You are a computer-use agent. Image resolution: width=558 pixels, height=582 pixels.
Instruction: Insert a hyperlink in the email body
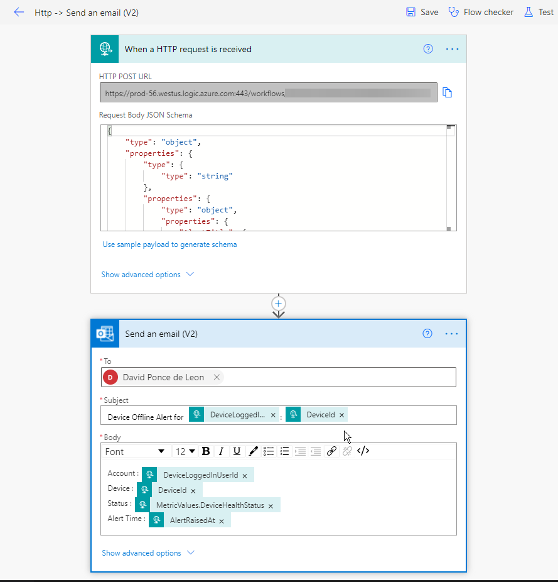331,451
